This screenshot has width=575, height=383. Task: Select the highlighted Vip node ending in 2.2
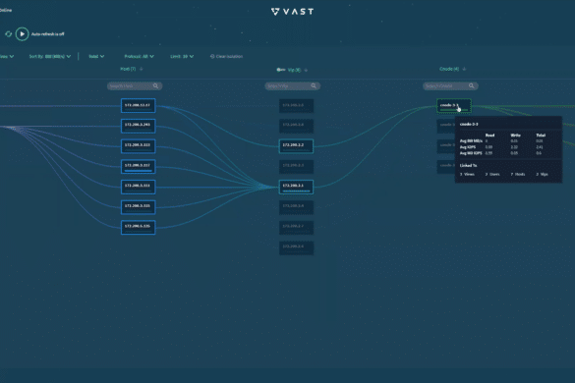pos(296,146)
